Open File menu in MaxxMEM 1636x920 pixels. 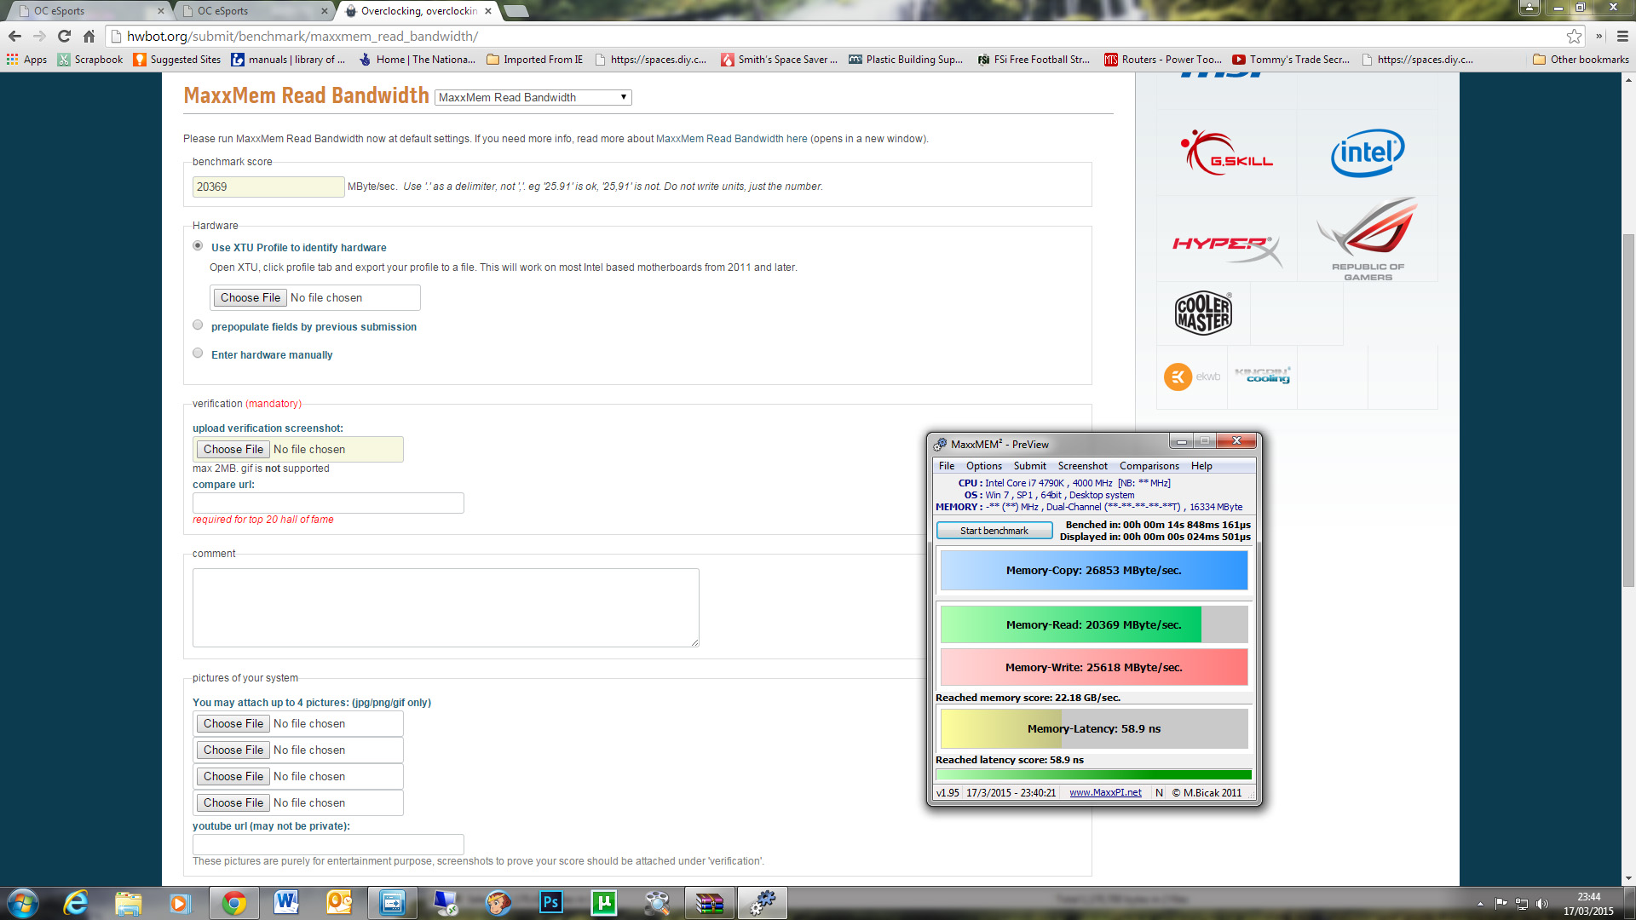click(x=947, y=466)
